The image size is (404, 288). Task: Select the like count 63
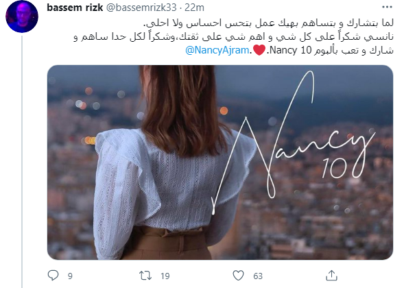point(258,276)
